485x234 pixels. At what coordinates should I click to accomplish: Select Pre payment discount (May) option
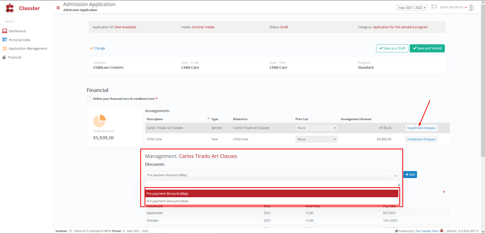click(272, 193)
